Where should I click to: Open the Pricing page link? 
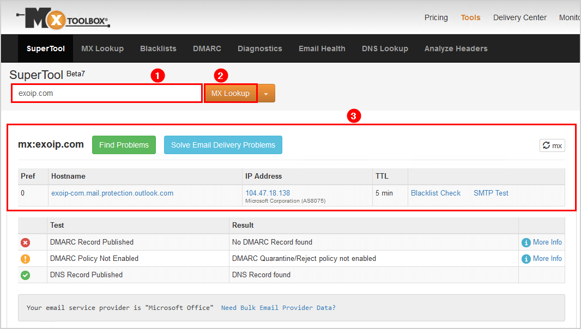(x=436, y=17)
